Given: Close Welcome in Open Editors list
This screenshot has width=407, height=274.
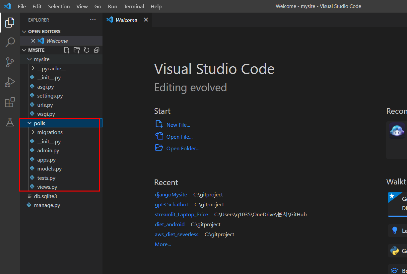Looking at the screenshot, I should click(x=33, y=41).
